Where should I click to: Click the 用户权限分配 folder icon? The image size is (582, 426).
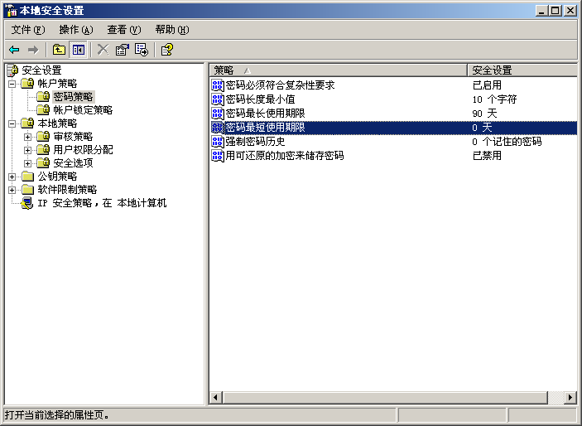tap(43, 149)
